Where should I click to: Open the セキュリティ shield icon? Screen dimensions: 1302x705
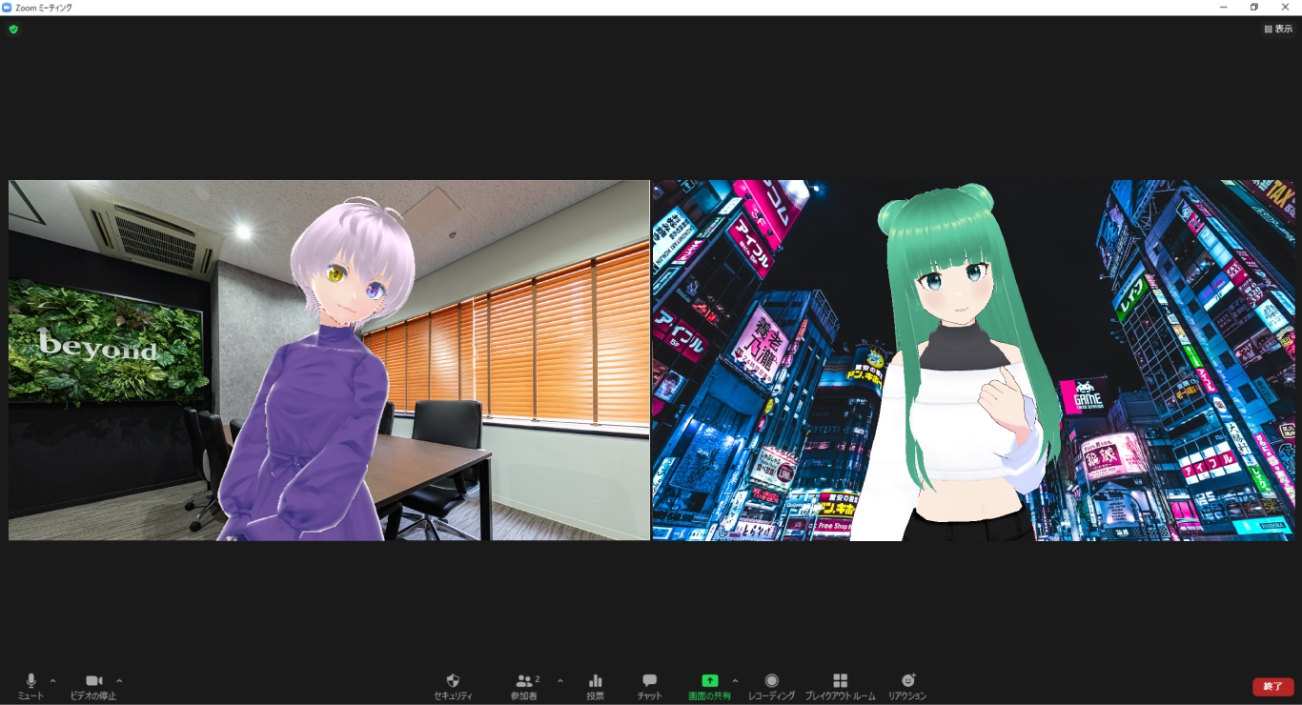[x=453, y=686]
